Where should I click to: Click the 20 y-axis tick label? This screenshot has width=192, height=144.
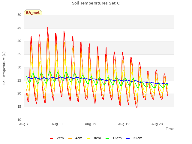(x=19, y=94)
